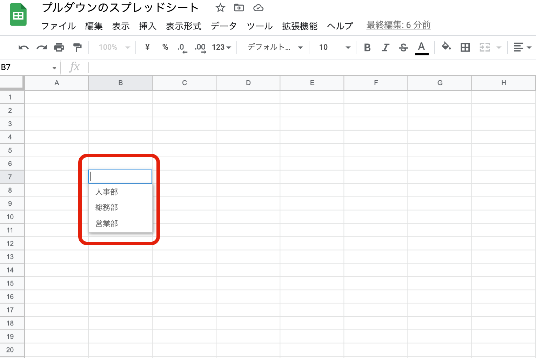Print the spreadsheet
The width and height of the screenshot is (536, 358).
click(59, 47)
